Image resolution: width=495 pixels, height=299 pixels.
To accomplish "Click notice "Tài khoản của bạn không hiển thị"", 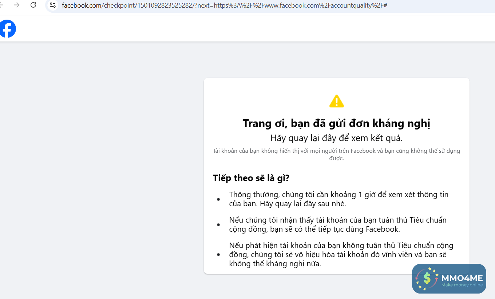I will 337,154.
